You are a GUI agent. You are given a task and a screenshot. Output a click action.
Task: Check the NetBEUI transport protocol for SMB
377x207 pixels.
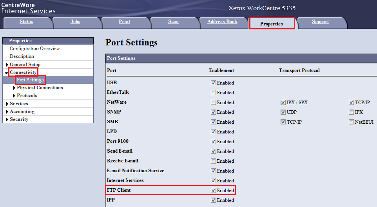coord(351,122)
